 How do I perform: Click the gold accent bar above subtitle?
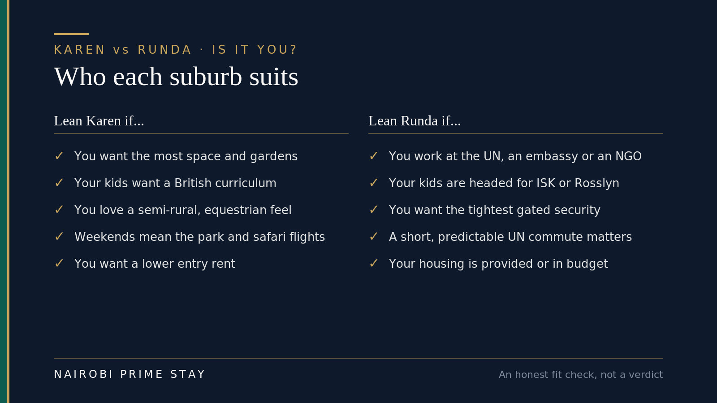point(71,34)
